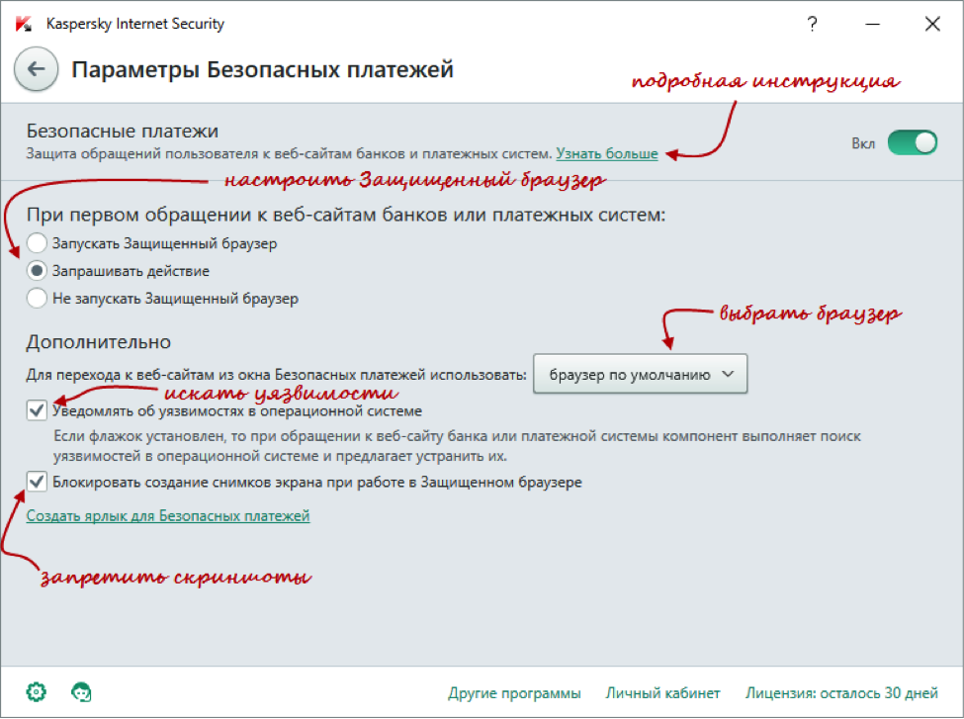Click the Дополнительно section title

[98, 342]
